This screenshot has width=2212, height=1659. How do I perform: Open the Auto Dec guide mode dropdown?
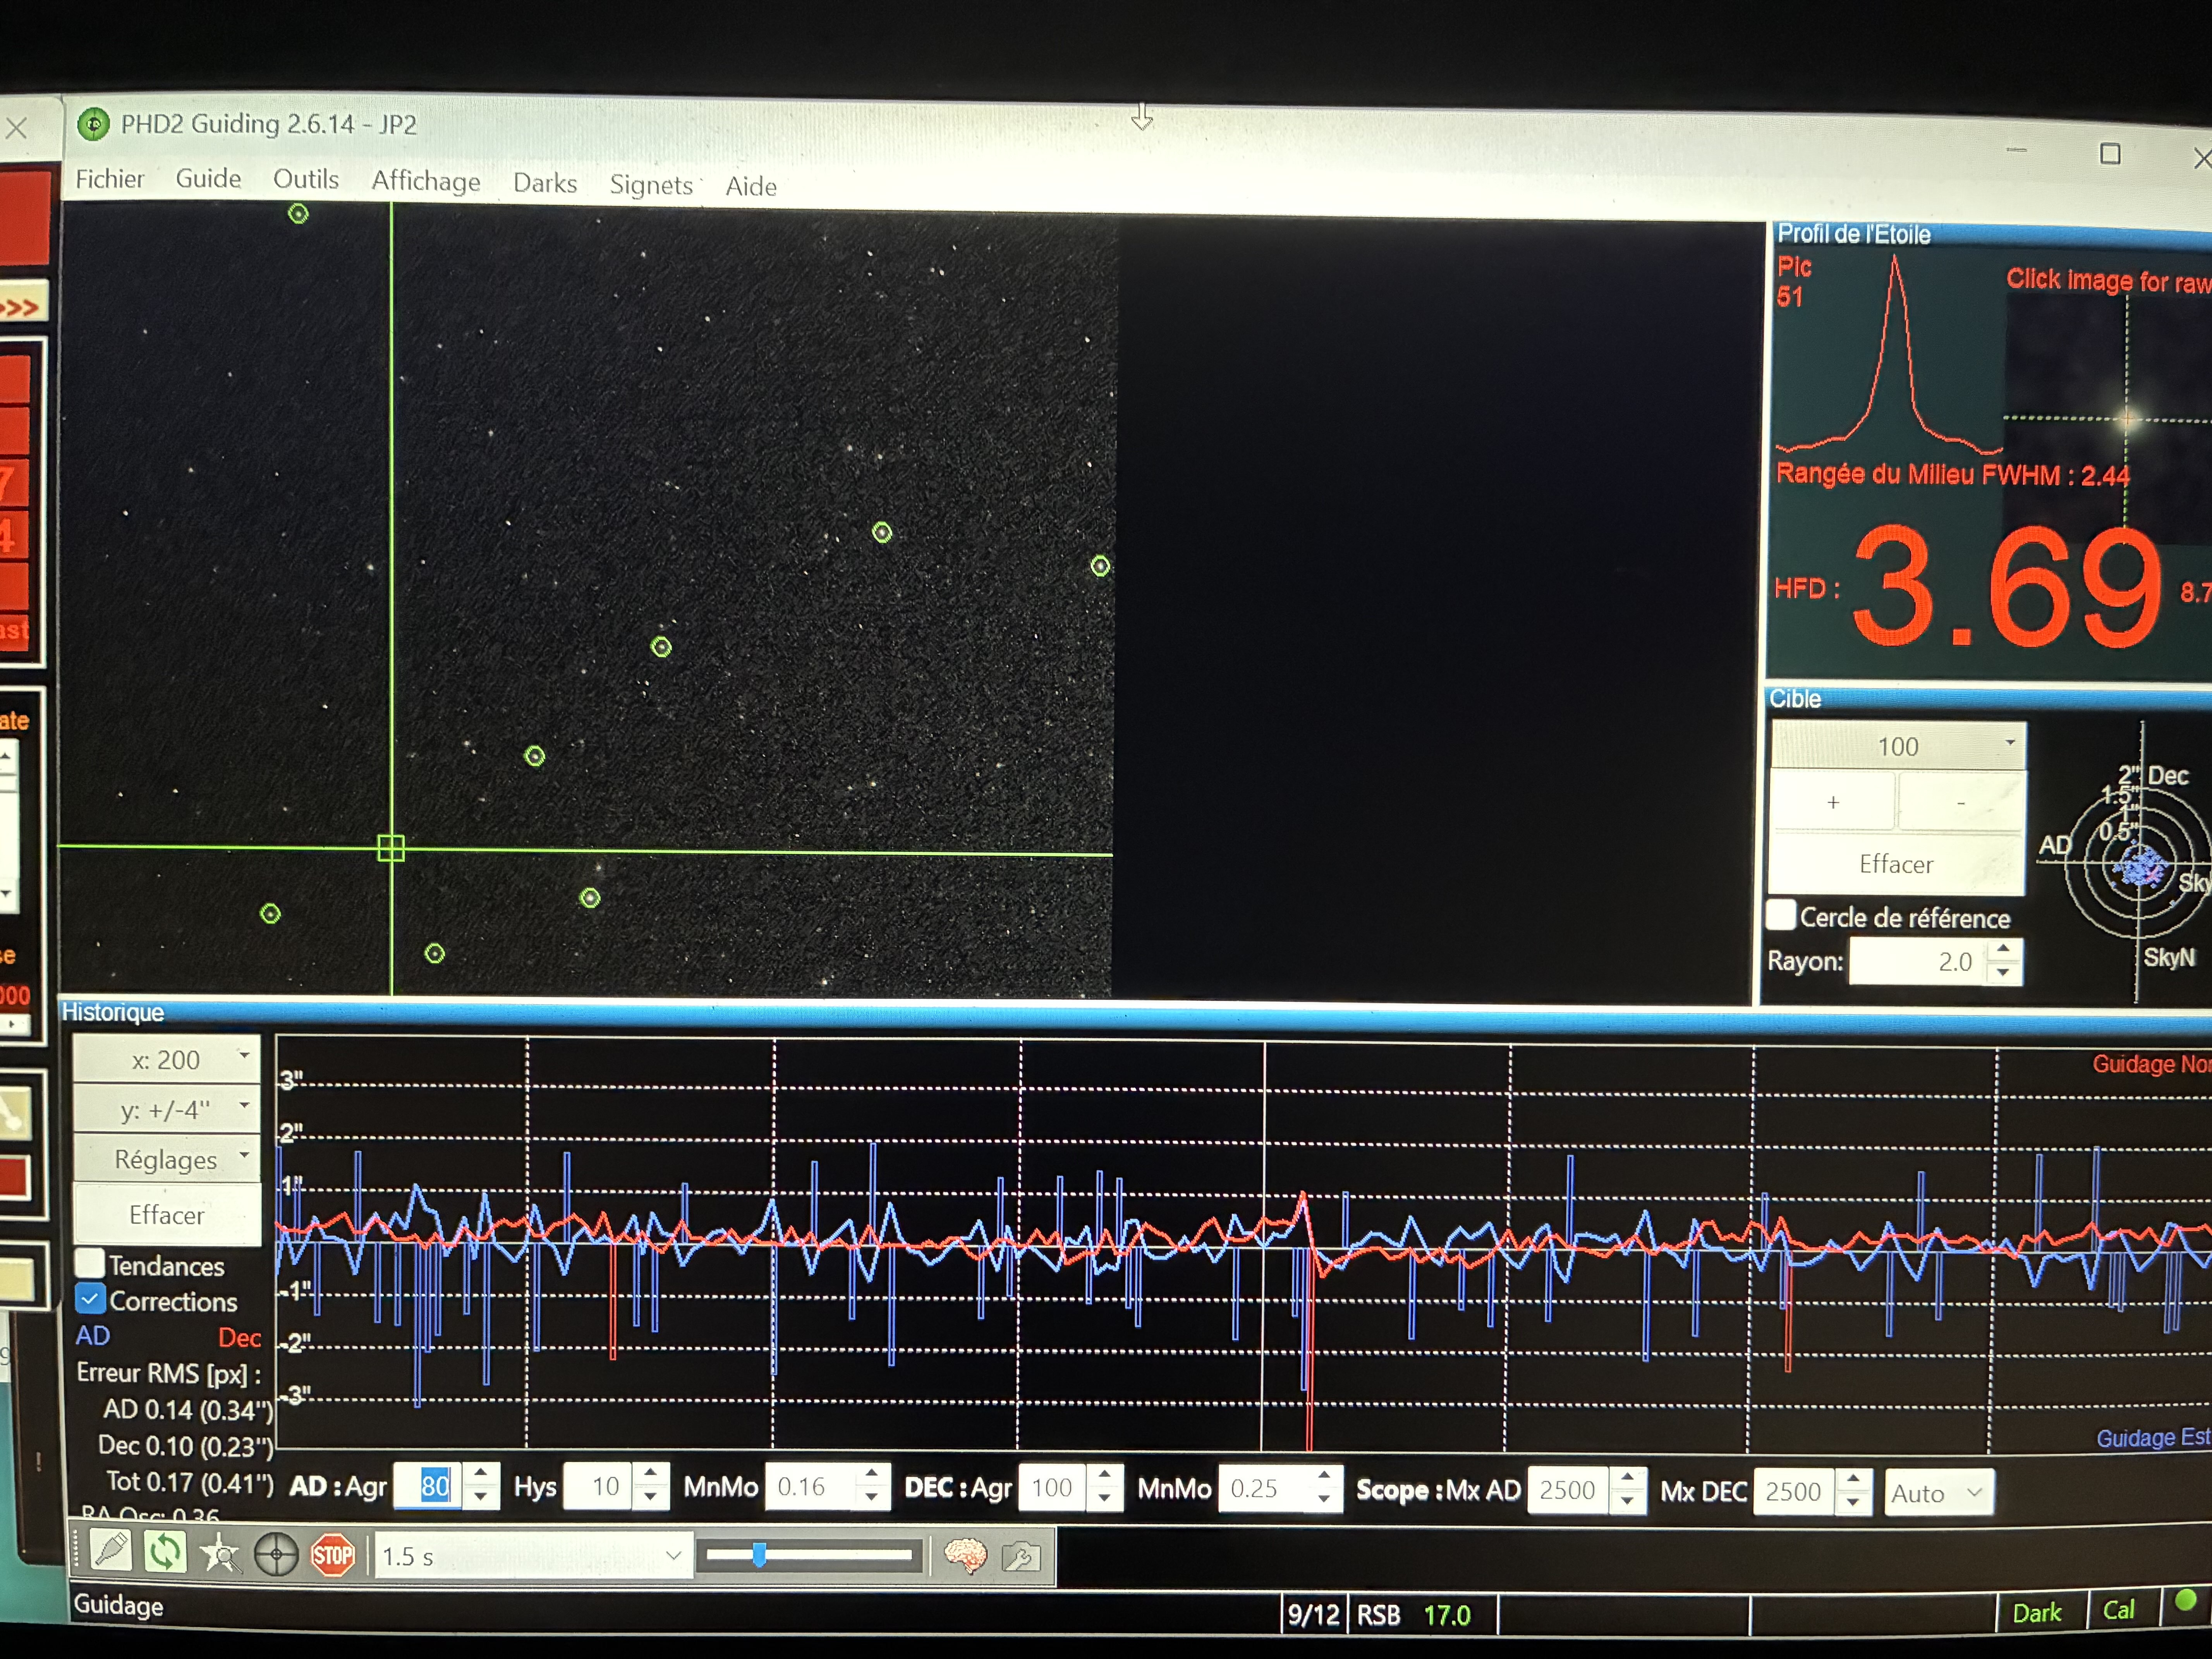(x=1939, y=1493)
